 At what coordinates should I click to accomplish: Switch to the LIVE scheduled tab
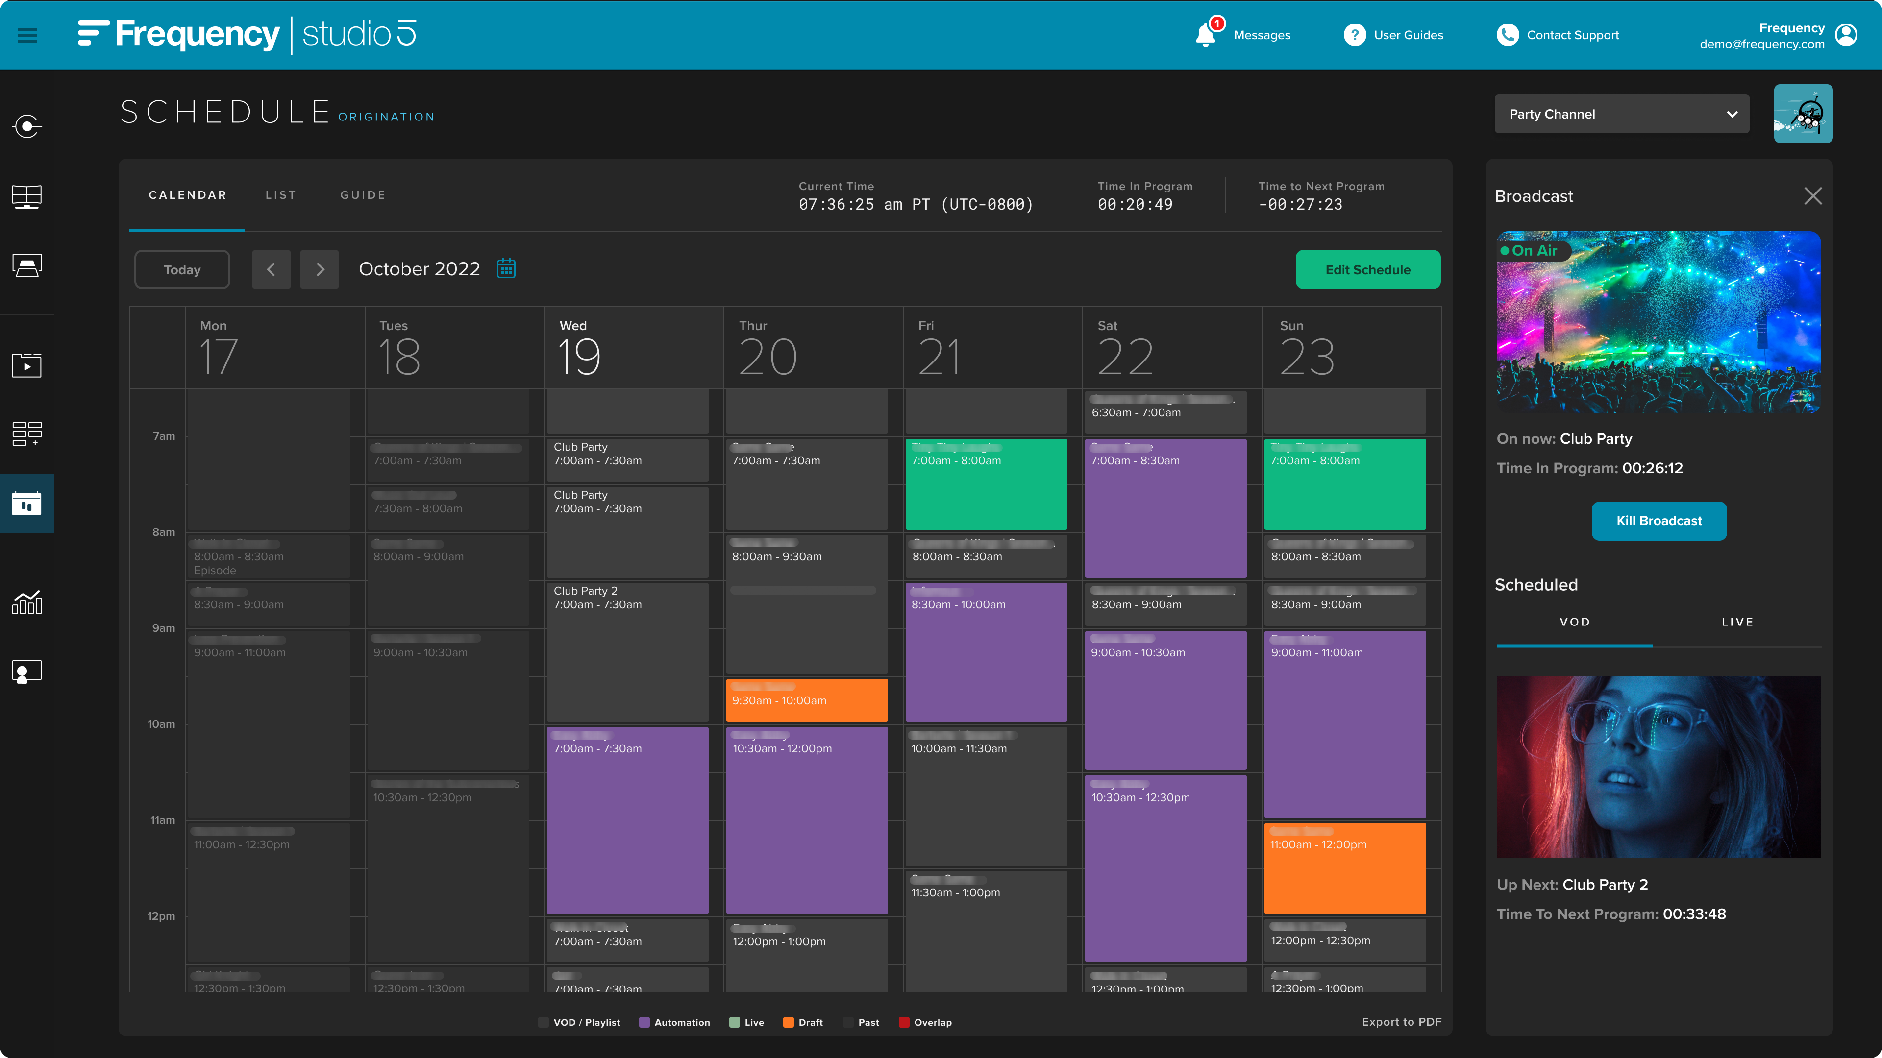pos(1737,622)
